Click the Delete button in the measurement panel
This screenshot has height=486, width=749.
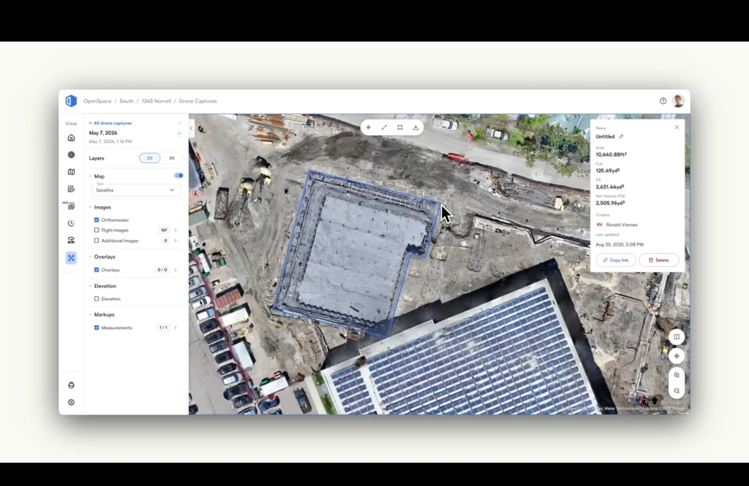coord(659,259)
